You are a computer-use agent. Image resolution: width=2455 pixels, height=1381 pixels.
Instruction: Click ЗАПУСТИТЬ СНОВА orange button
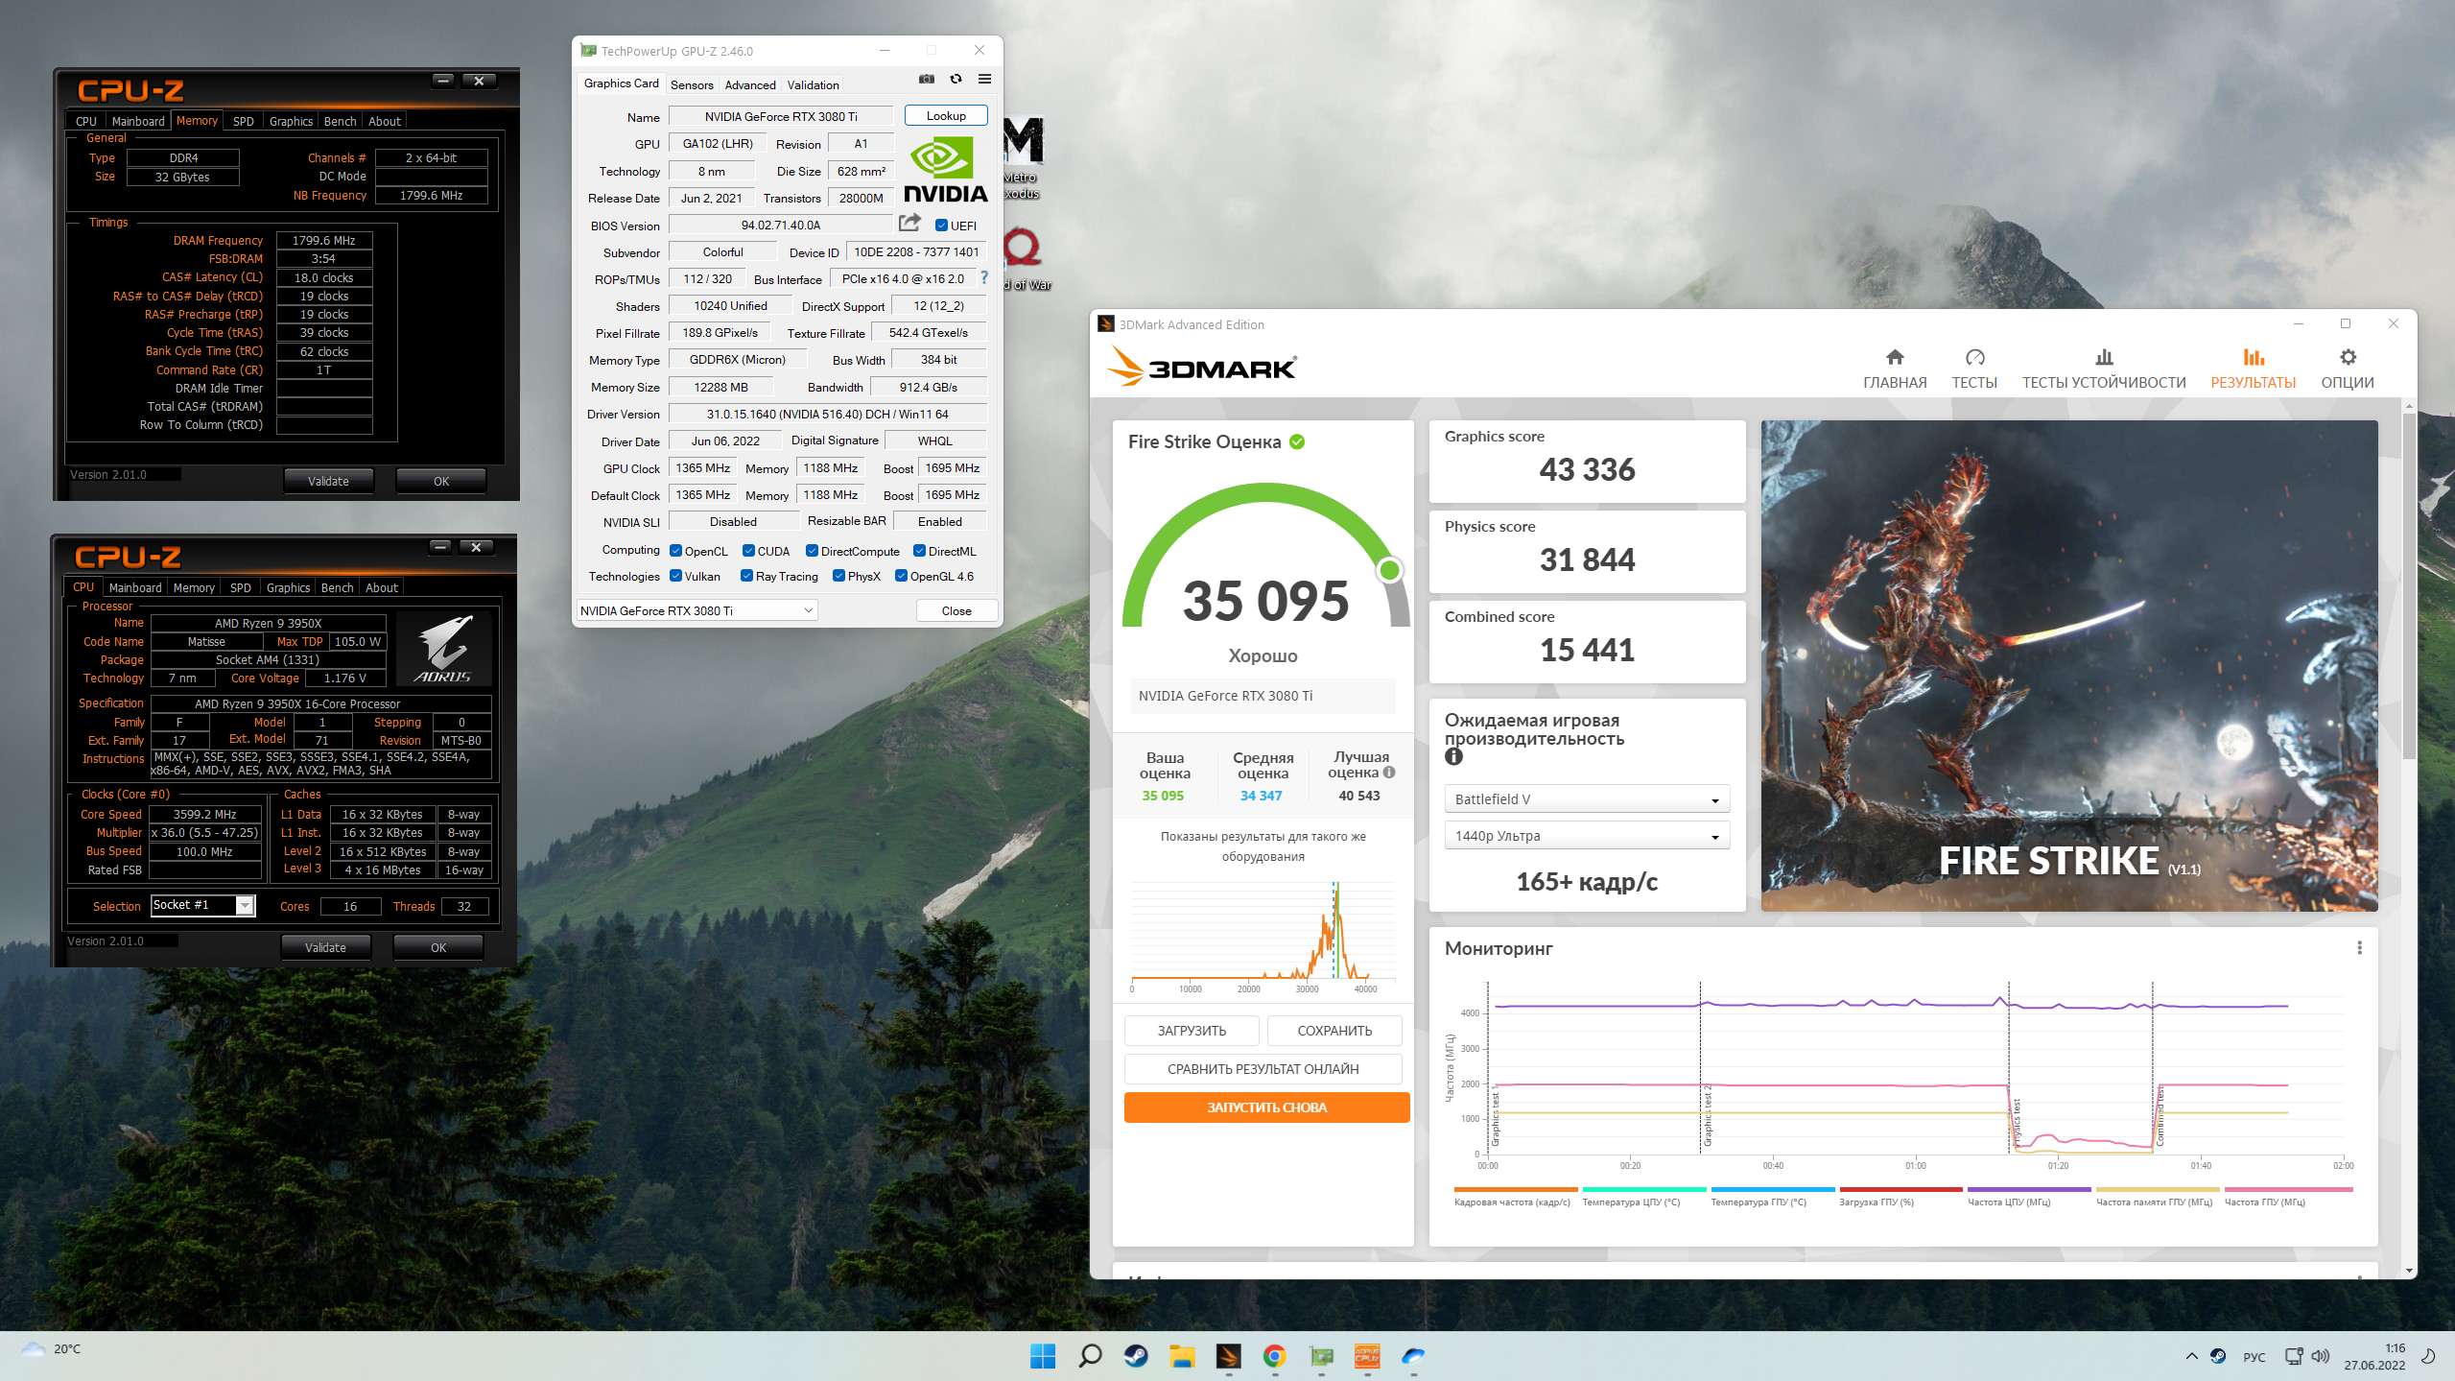[x=1266, y=1107]
